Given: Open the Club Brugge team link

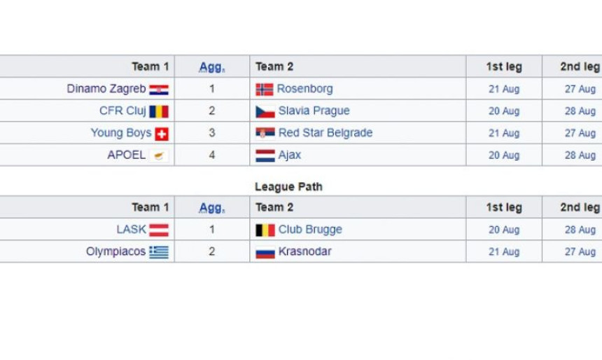Looking at the screenshot, I should point(310,229).
